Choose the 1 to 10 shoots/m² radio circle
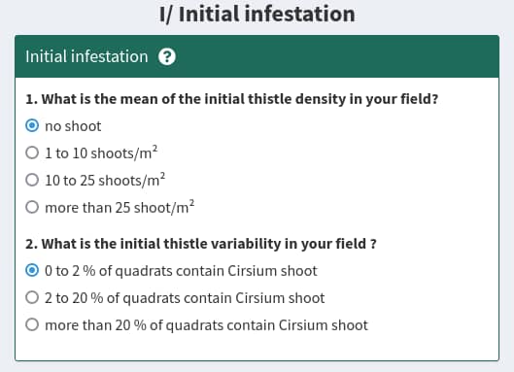514x372 pixels. (32, 152)
